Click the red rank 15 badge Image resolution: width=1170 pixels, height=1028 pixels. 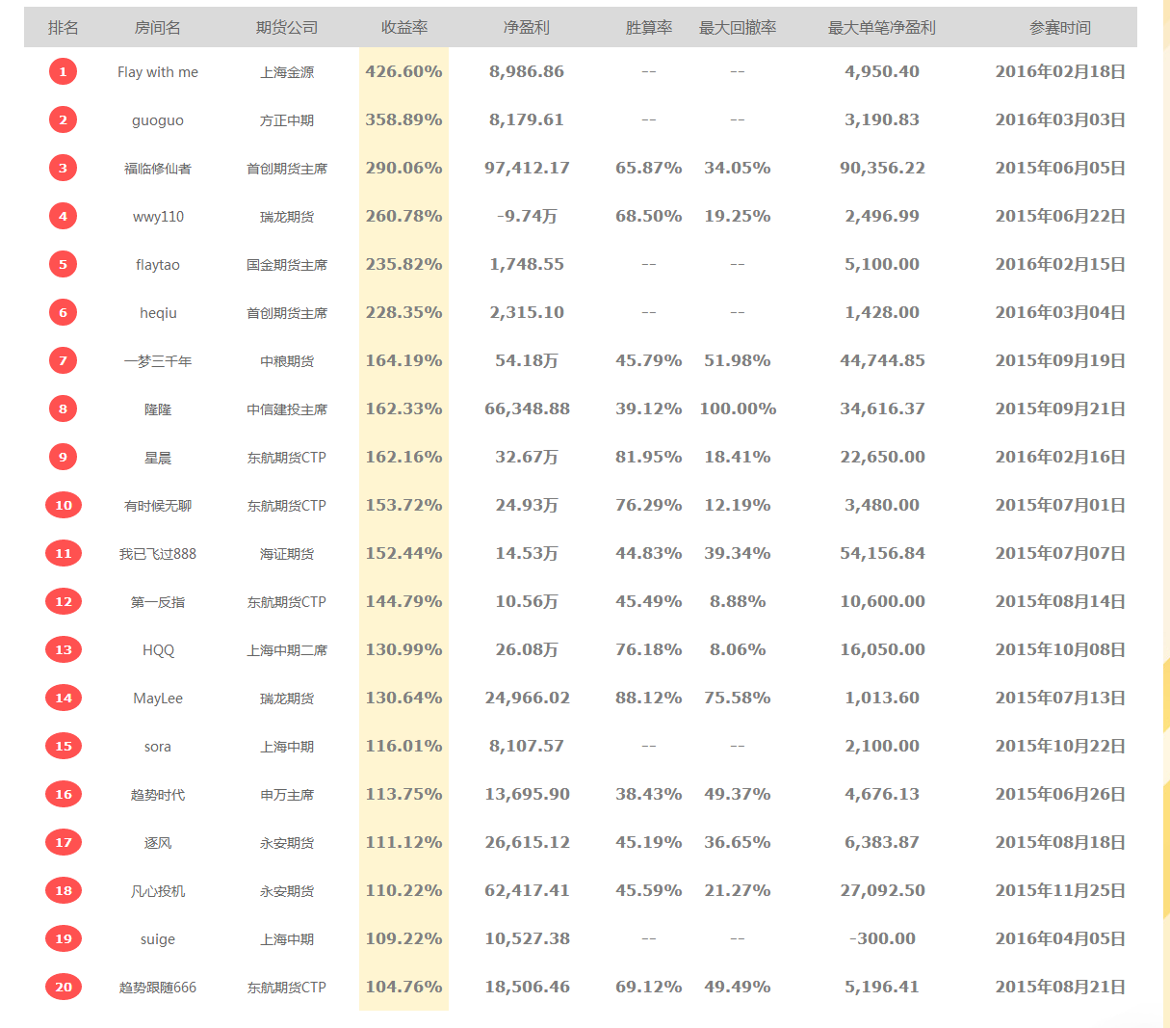[64, 746]
